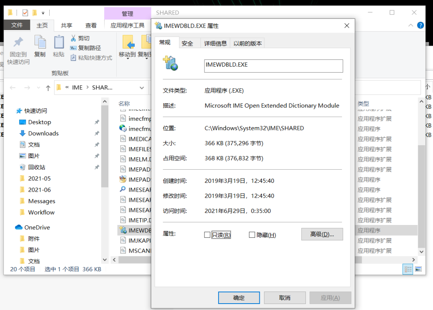Open the quick access toolbar customize dropdown

click(x=43, y=13)
